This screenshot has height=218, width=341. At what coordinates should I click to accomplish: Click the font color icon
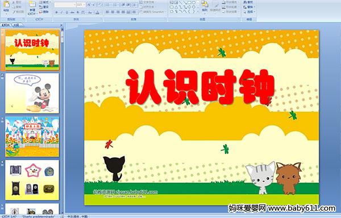pyautogui.click(x=97, y=12)
